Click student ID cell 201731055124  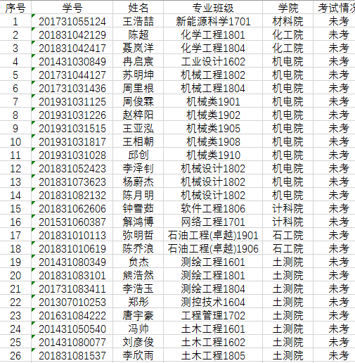tap(72, 20)
